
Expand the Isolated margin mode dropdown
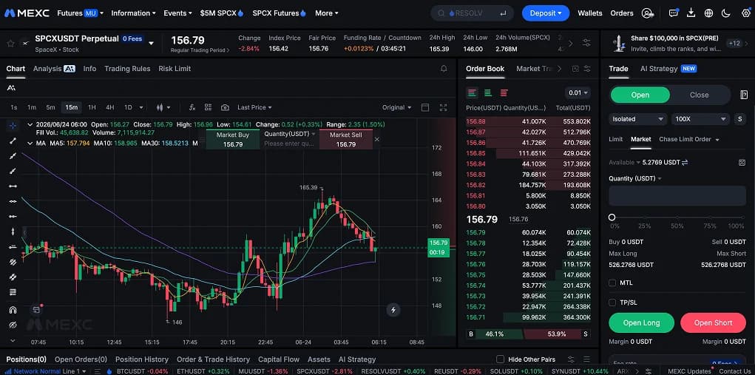pyautogui.click(x=637, y=119)
